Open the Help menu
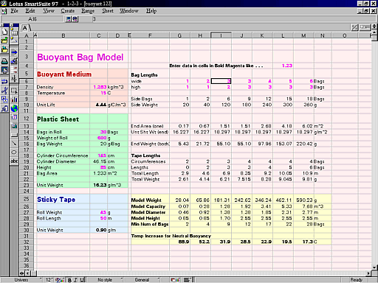Viewport: 378px width, 283px height. [x=151, y=11]
